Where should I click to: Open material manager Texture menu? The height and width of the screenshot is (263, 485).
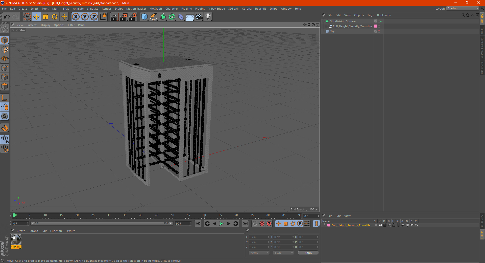tap(70, 231)
